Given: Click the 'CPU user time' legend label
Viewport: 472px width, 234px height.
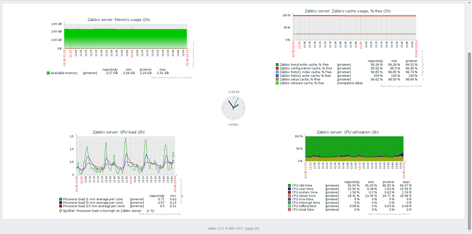Looking at the screenshot, I should [x=302, y=189].
